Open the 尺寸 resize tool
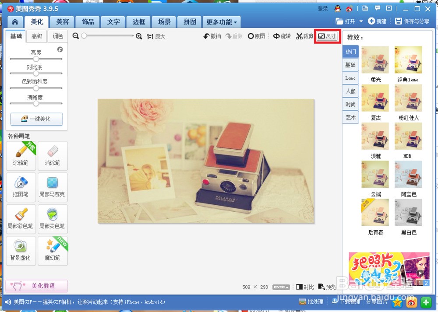Viewport: 438px width, 312px height. [327, 36]
